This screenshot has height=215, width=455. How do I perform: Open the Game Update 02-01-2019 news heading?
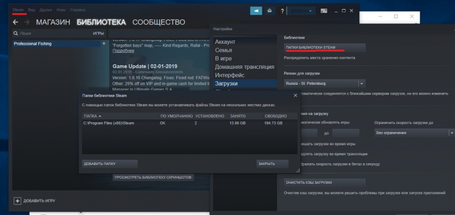145,66
